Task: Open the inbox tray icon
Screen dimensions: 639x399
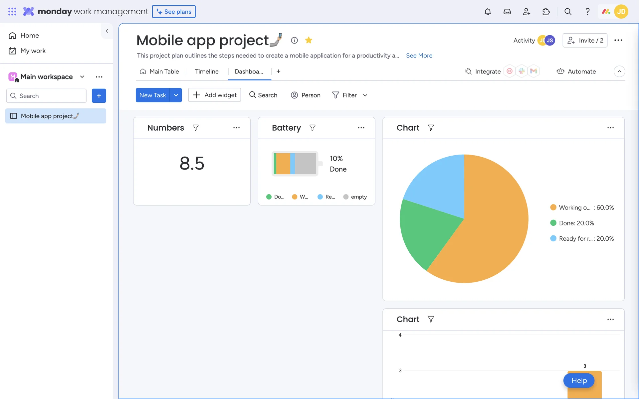Action: 507,12
